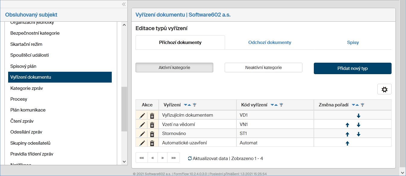
Task: Delete the Vzetí na vědomí row
Action: [x=152, y=125]
